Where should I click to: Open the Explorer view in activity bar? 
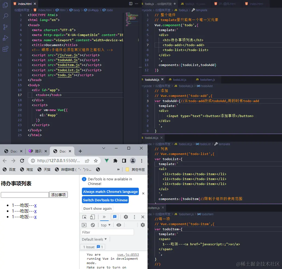[x=5, y=5]
